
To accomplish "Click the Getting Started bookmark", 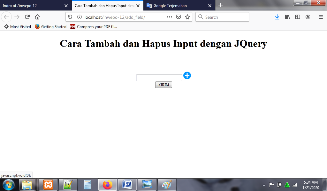I will tap(51, 27).
